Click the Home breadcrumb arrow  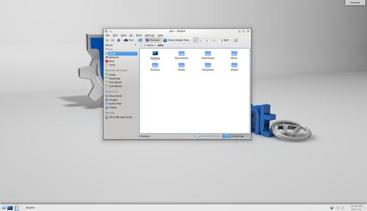point(155,45)
